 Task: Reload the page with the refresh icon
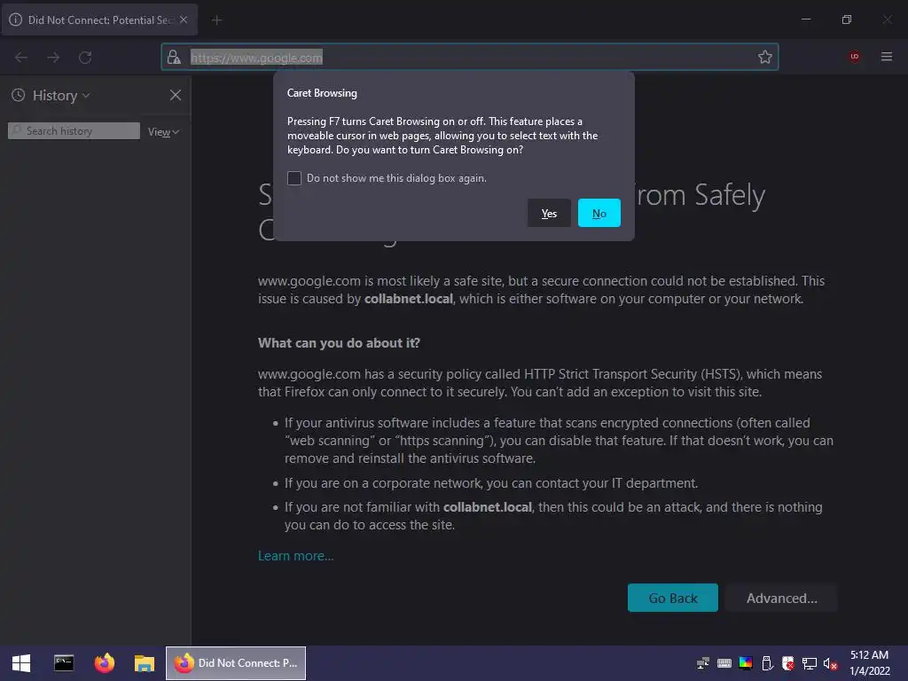[85, 58]
